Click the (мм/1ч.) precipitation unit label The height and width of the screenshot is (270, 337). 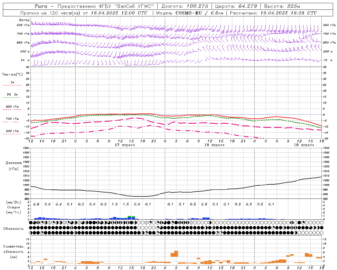click(14, 212)
